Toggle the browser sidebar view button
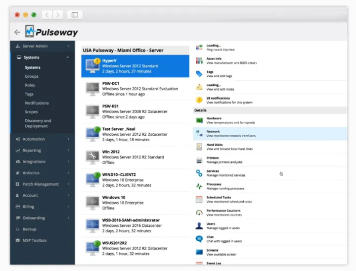The height and width of the screenshot is (271, 356). click(x=75, y=15)
